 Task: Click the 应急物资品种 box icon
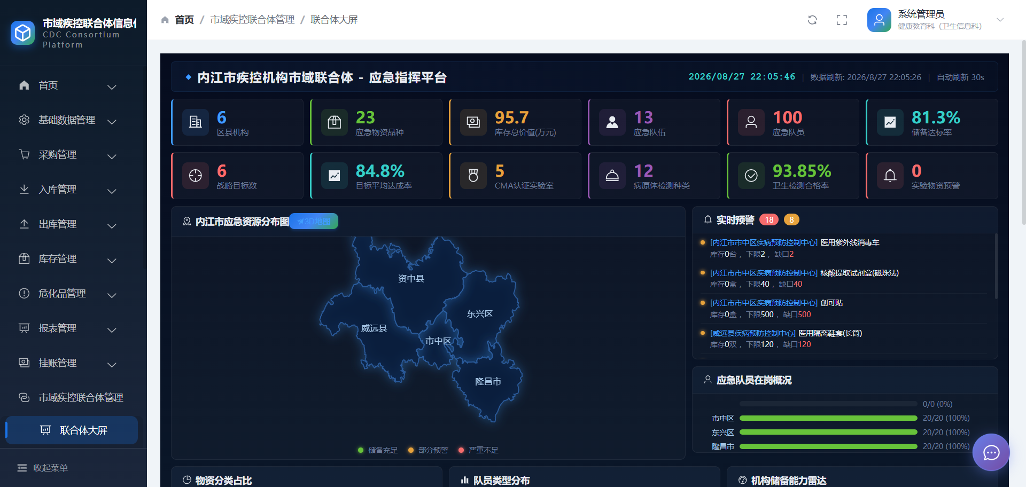click(x=335, y=122)
